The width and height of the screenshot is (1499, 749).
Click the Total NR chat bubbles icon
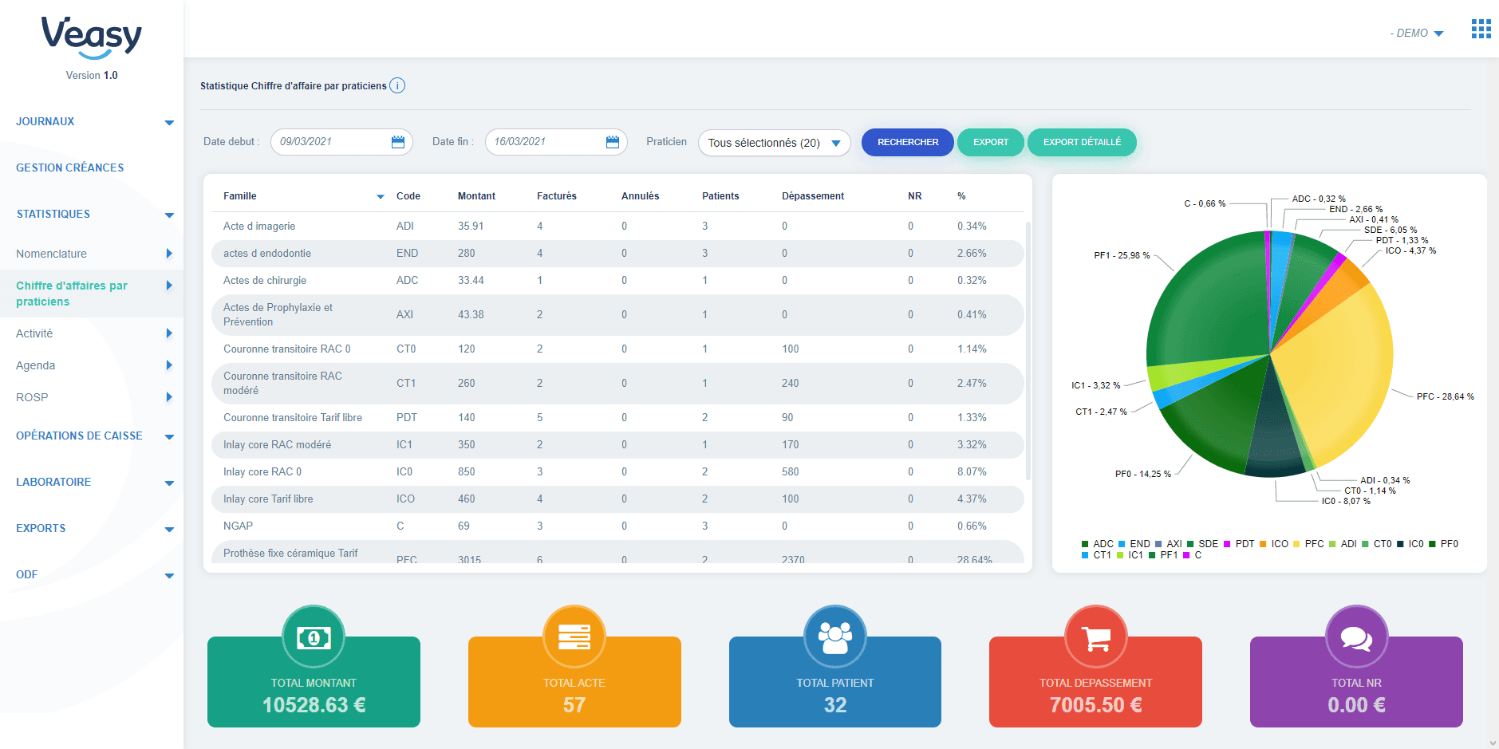tap(1356, 637)
